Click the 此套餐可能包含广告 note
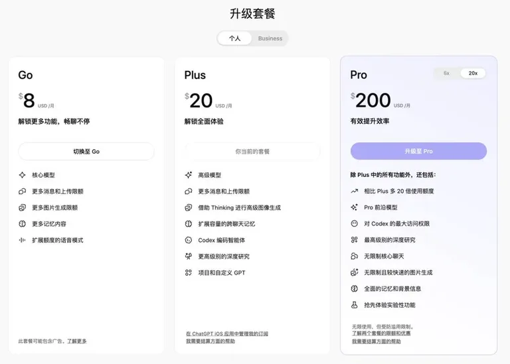 tap(42, 341)
